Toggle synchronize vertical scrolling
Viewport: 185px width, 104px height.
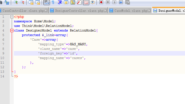[31, 2]
